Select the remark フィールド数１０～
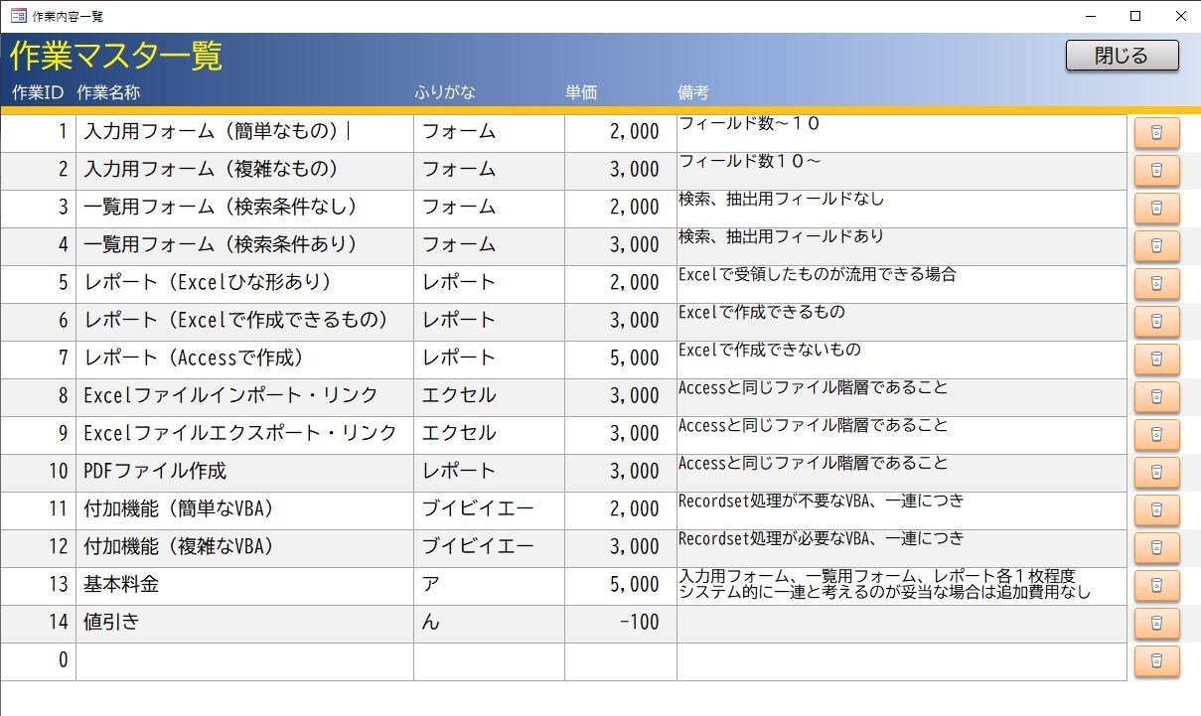Image resolution: width=1201 pixels, height=716 pixels. tap(901, 171)
